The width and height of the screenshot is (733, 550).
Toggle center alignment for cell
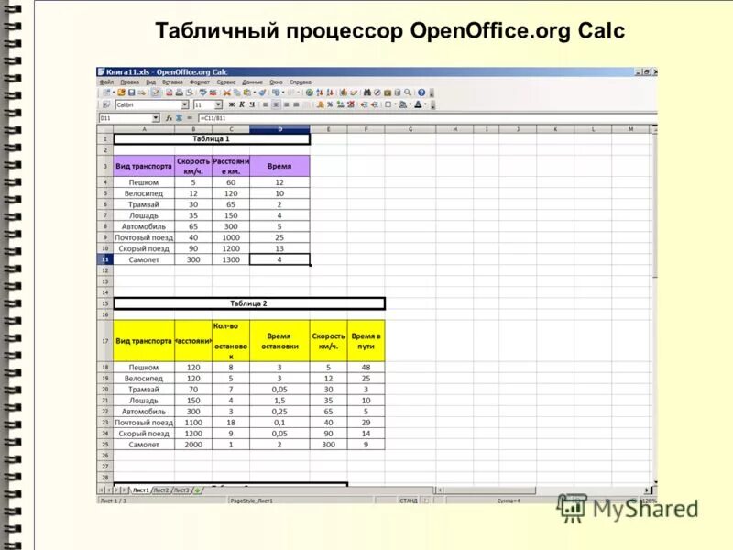point(274,107)
